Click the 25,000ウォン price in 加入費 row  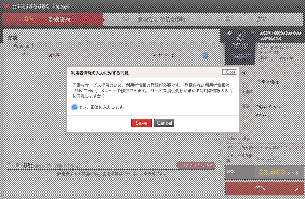coord(165,55)
